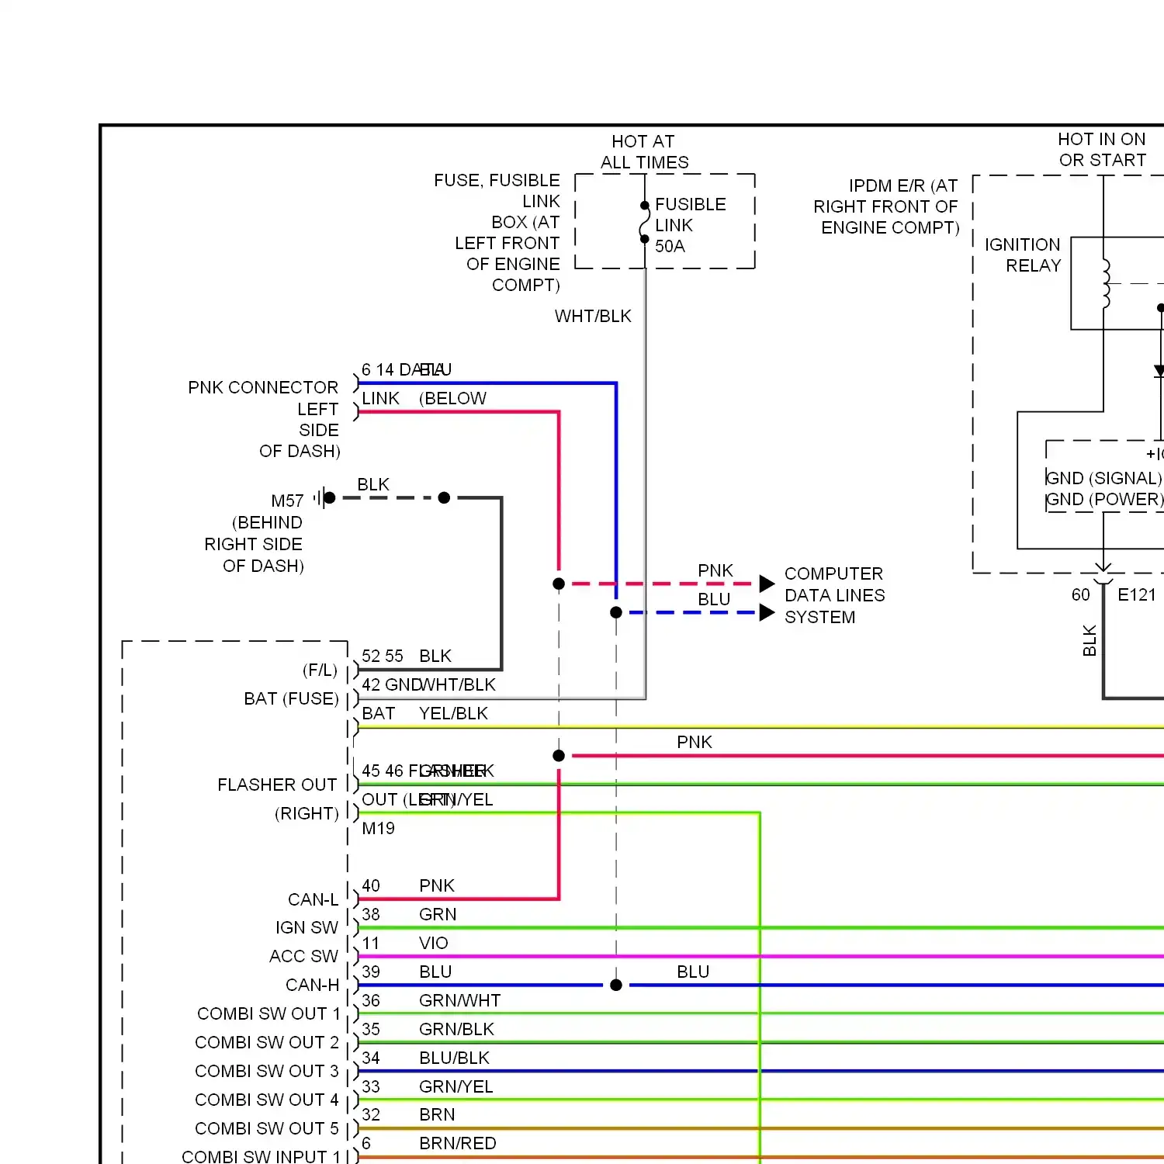Select pin number 39 on the CAN-H line
This screenshot has width=1164, height=1164.
[x=371, y=972]
